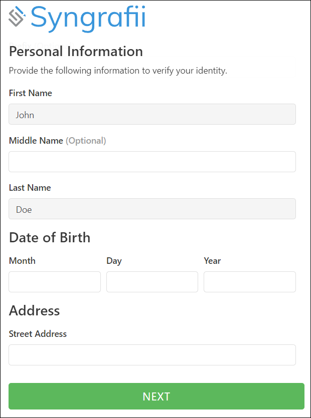Select the Month field under Date of Birth
The width and height of the screenshot is (311, 418).
tap(54, 282)
